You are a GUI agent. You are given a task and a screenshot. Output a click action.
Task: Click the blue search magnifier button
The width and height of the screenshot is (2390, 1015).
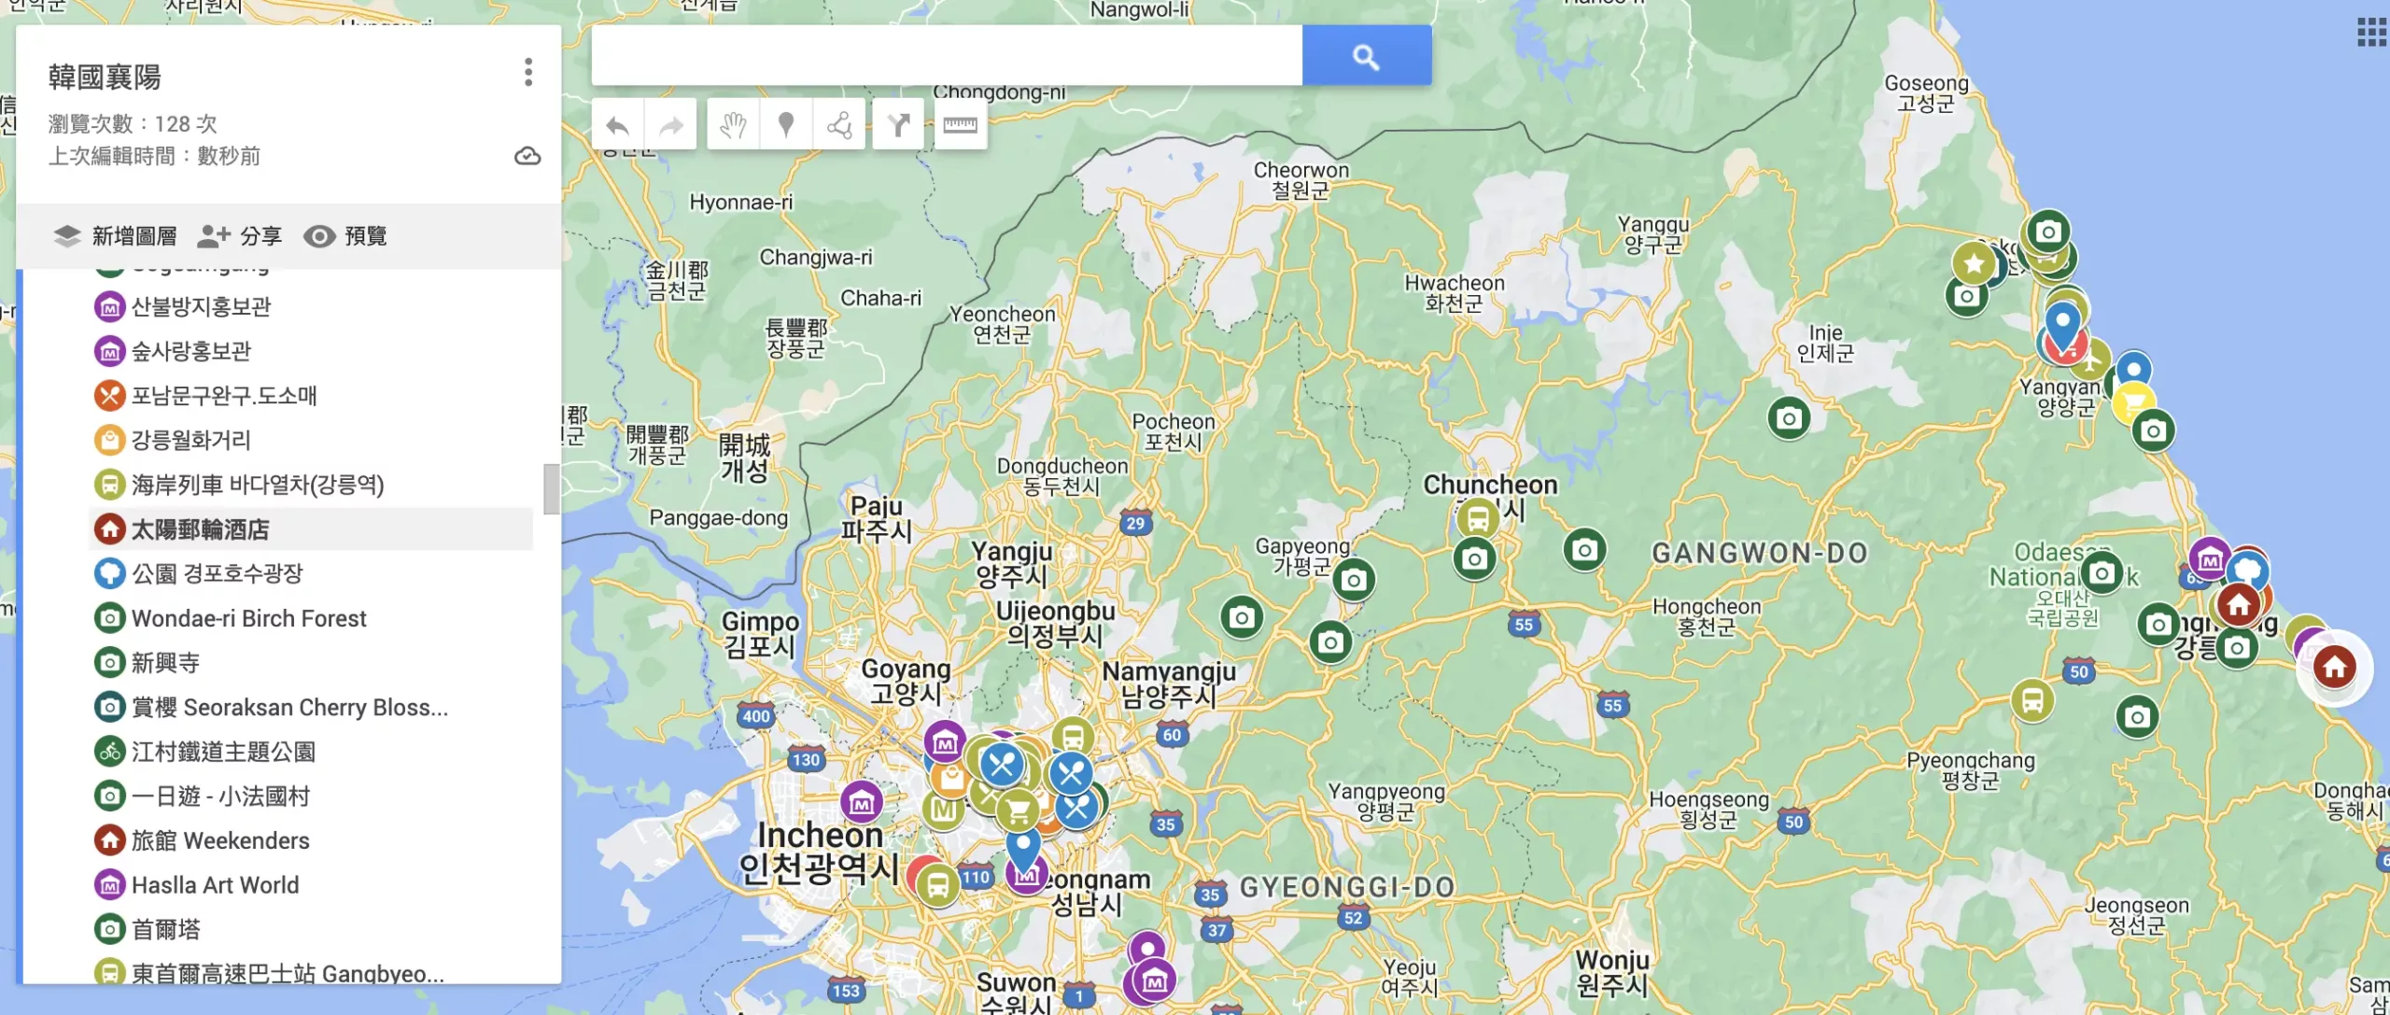point(1366,57)
